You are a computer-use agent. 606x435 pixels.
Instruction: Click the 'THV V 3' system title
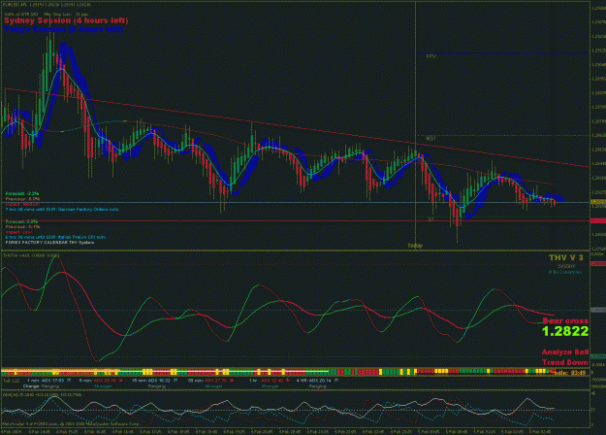pos(566,257)
